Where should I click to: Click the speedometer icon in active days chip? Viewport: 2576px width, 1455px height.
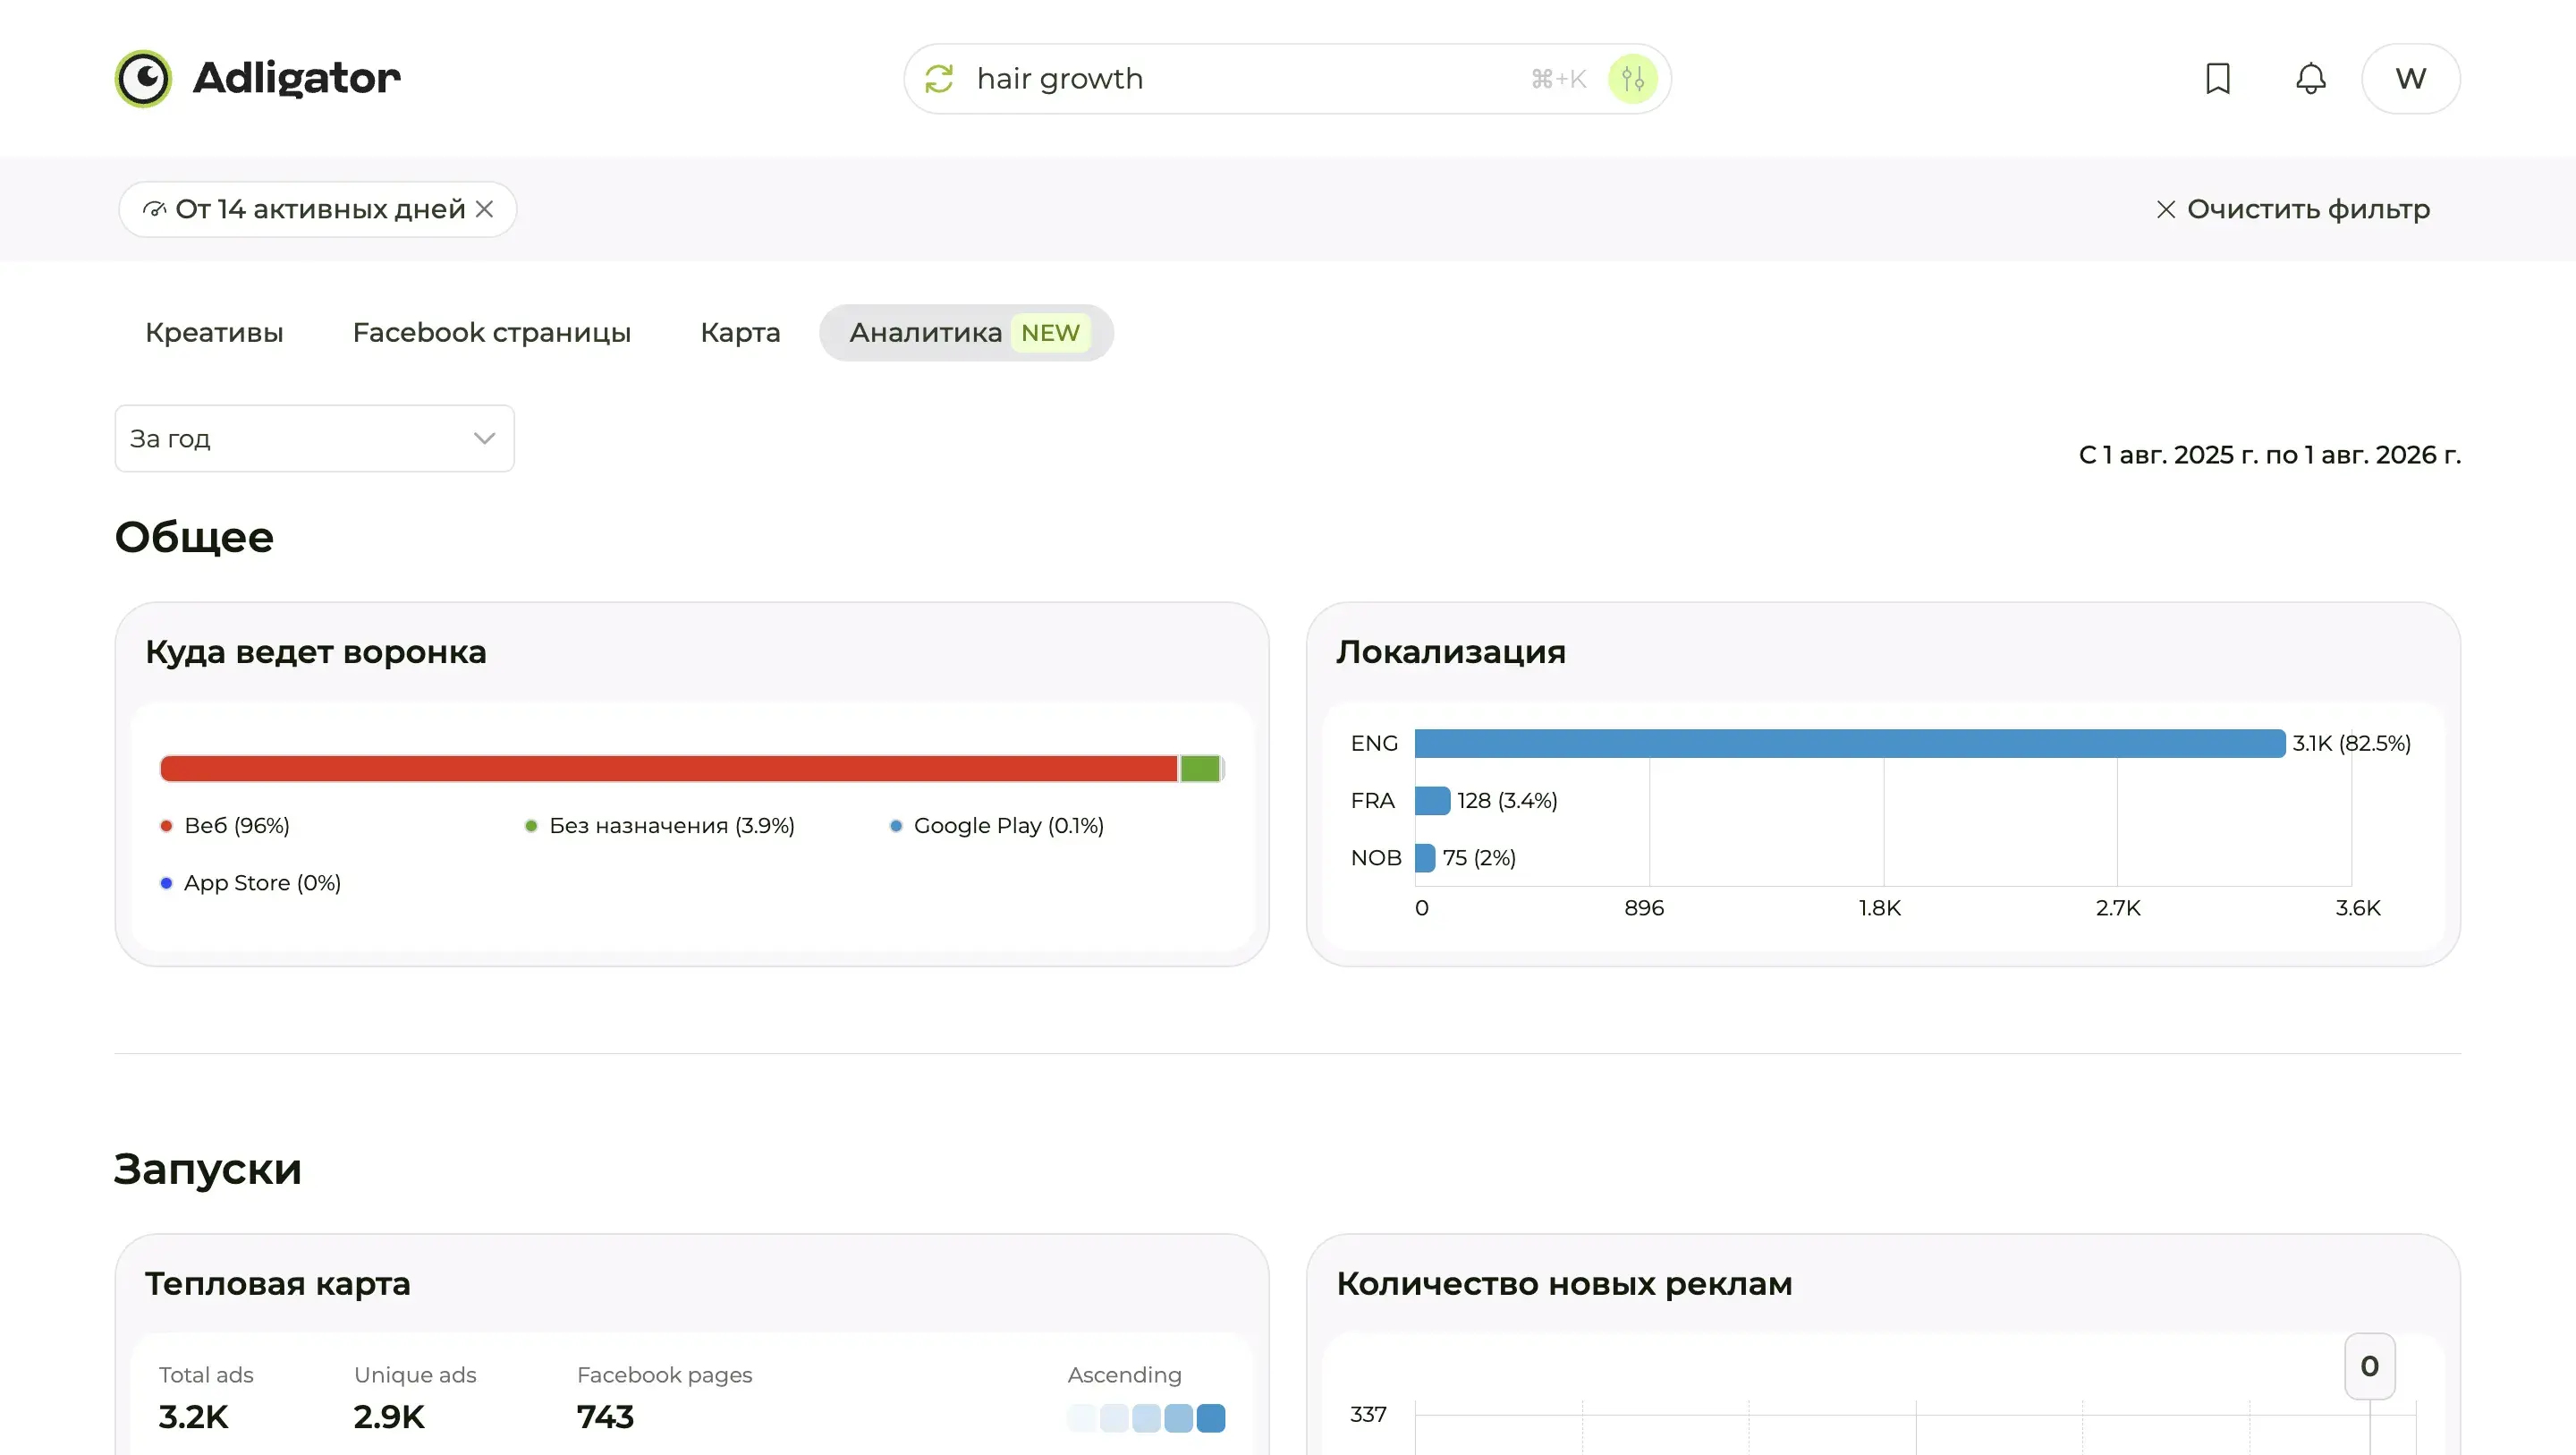click(154, 209)
